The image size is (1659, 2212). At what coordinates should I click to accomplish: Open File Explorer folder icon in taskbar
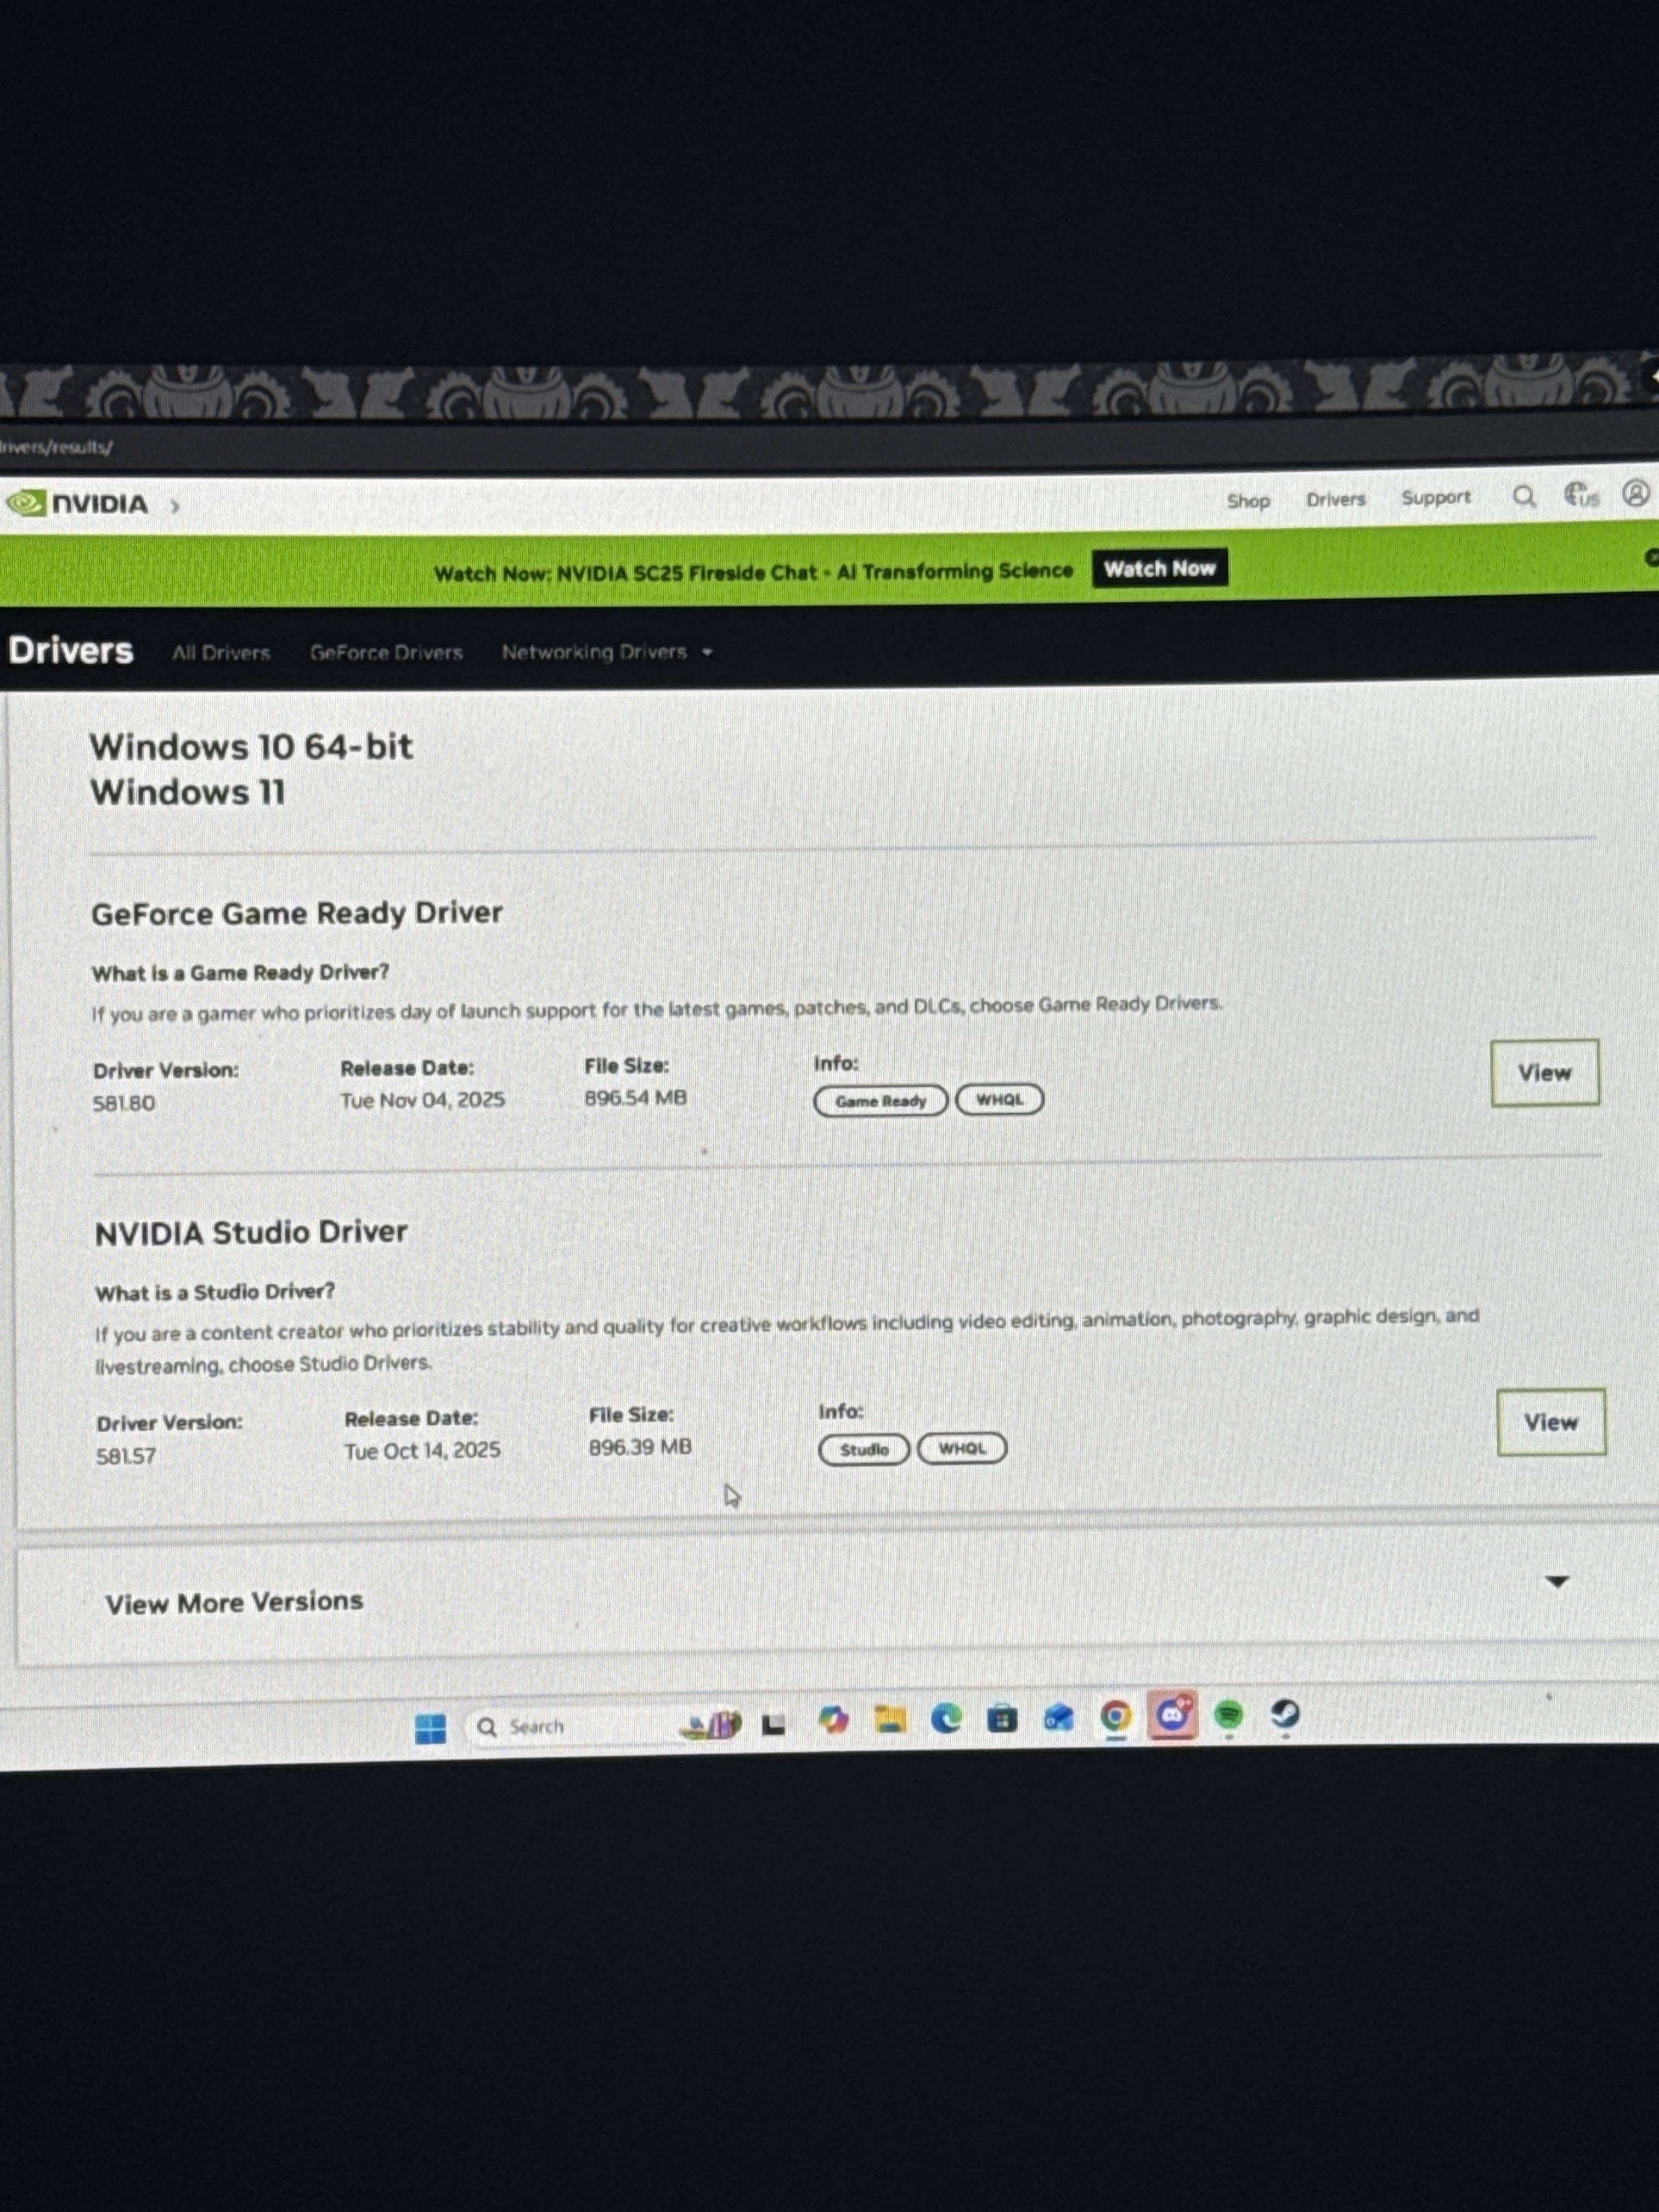(x=889, y=1719)
